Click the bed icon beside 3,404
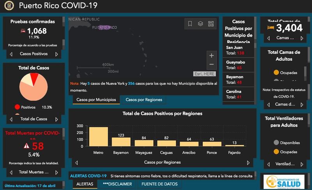The image size is (312, 190). pos(271,27)
